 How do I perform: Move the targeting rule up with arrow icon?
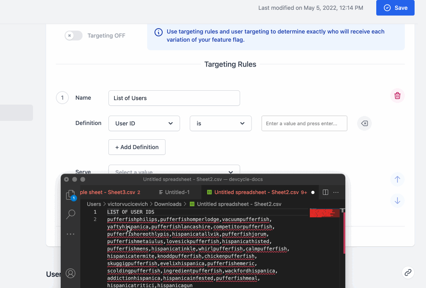[397, 180]
